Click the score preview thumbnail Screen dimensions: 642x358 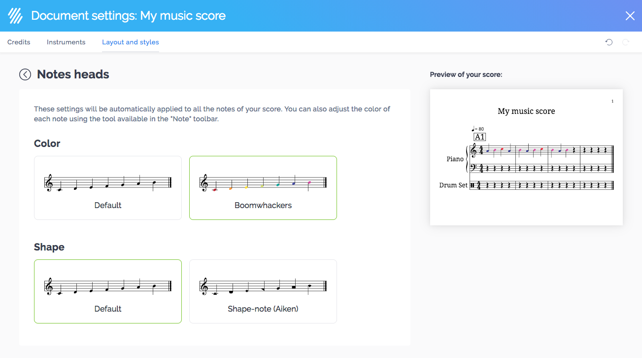[x=526, y=157]
